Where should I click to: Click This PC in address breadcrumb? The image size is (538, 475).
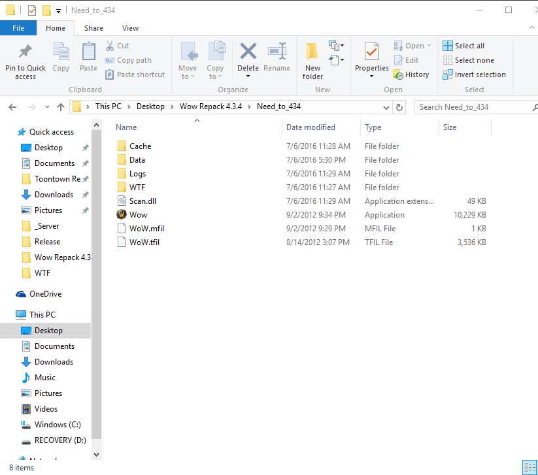click(109, 106)
